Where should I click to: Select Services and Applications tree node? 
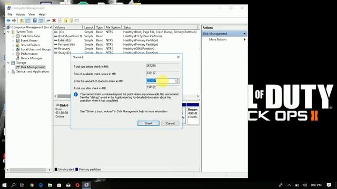coord(33,71)
